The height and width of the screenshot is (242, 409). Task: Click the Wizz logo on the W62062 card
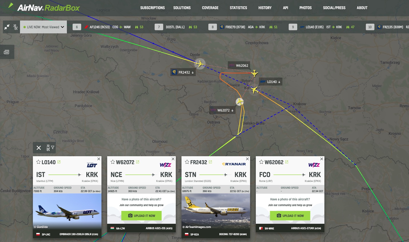pyautogui.click(x=314, y=165)
